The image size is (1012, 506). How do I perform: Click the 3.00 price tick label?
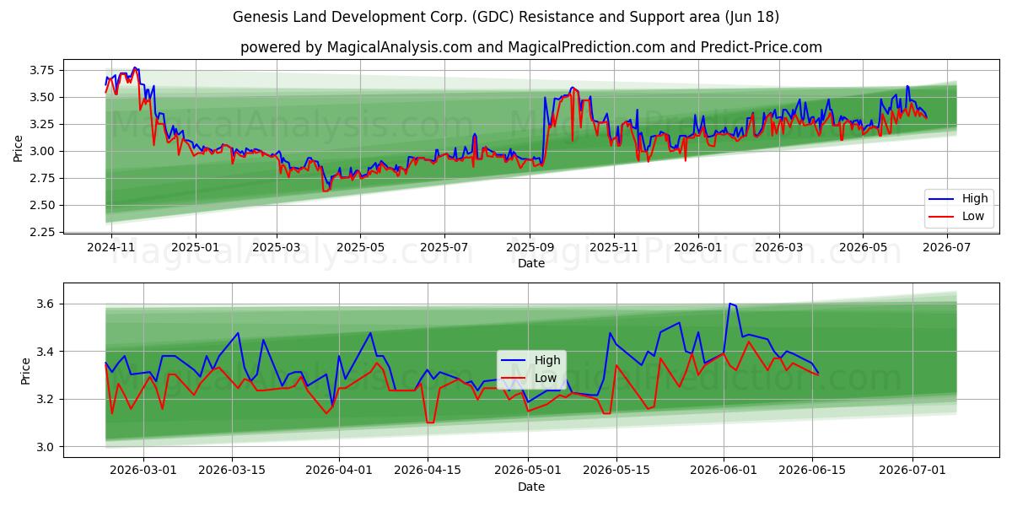(42, 151)
